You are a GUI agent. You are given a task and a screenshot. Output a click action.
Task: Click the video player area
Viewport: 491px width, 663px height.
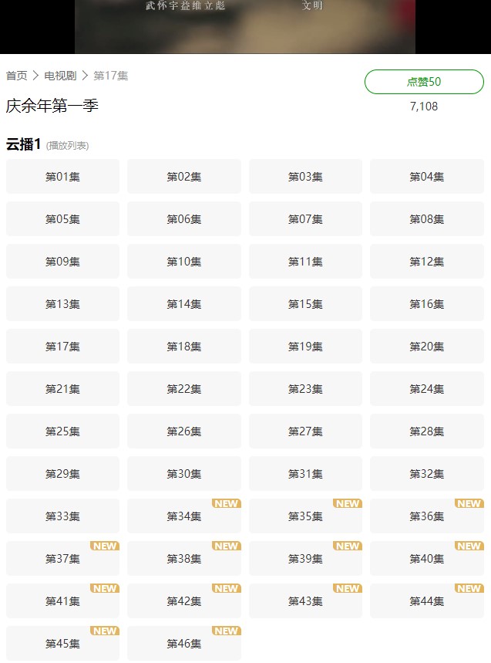pos(245,27)
